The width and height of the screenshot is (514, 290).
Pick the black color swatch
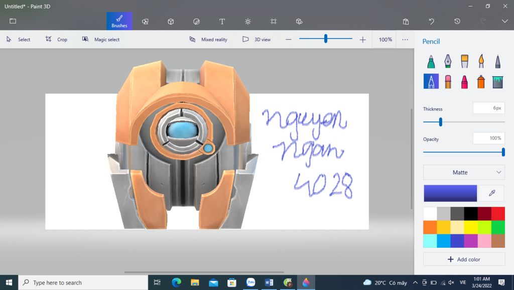(x=471, y=214)
